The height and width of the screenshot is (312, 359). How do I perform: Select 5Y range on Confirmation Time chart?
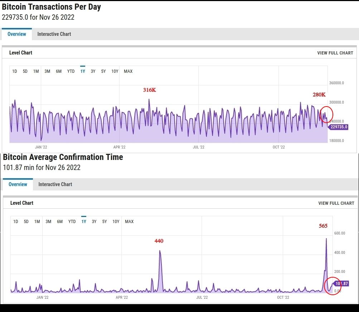(105, 222)
